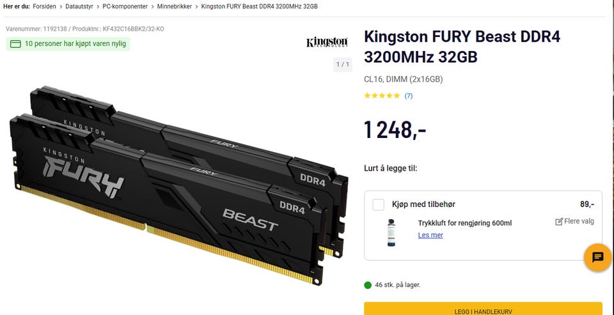Open Minnebrikker category in breadcrumb
Viewport: 614px width, 315px height.
point(175,6)
